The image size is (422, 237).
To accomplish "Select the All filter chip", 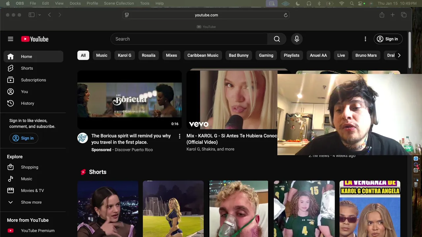I will (83, 55).
